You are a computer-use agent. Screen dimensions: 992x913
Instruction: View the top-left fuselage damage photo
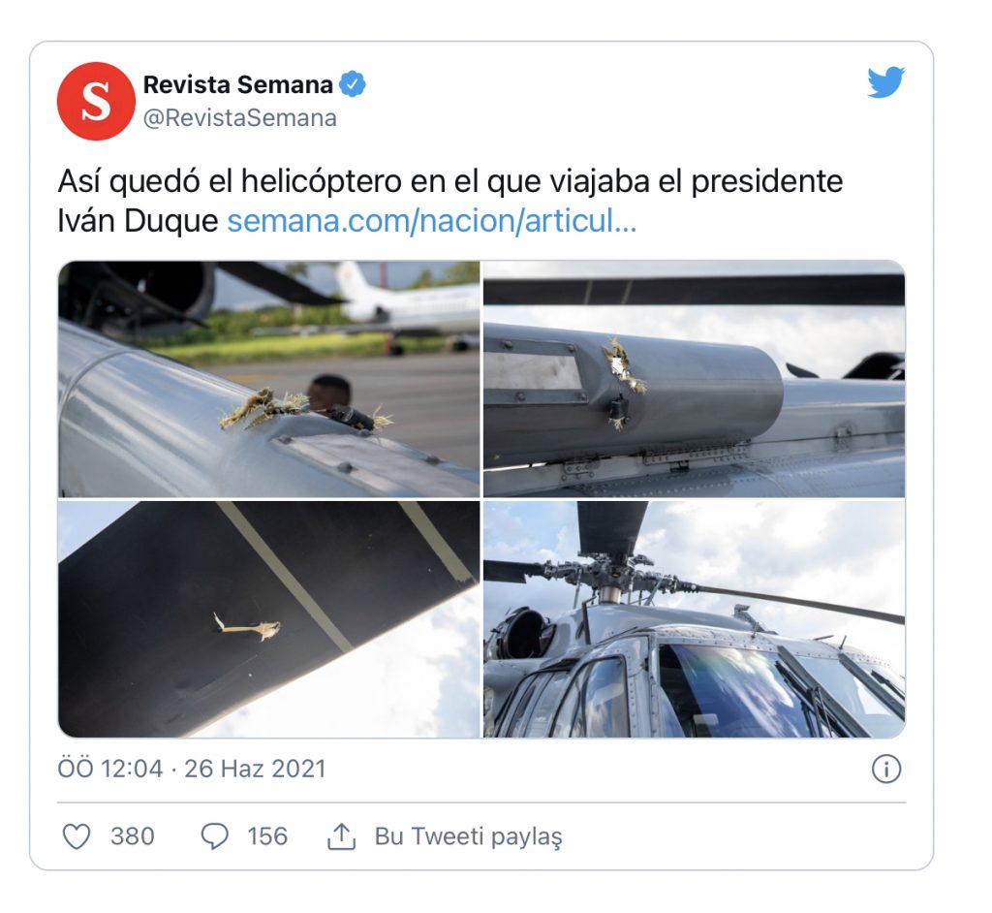269,379
